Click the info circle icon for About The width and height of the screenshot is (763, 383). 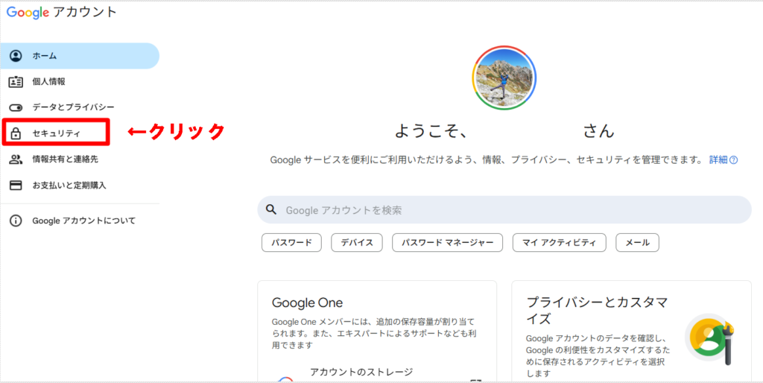pyautogui.click(x=16, y=221)
